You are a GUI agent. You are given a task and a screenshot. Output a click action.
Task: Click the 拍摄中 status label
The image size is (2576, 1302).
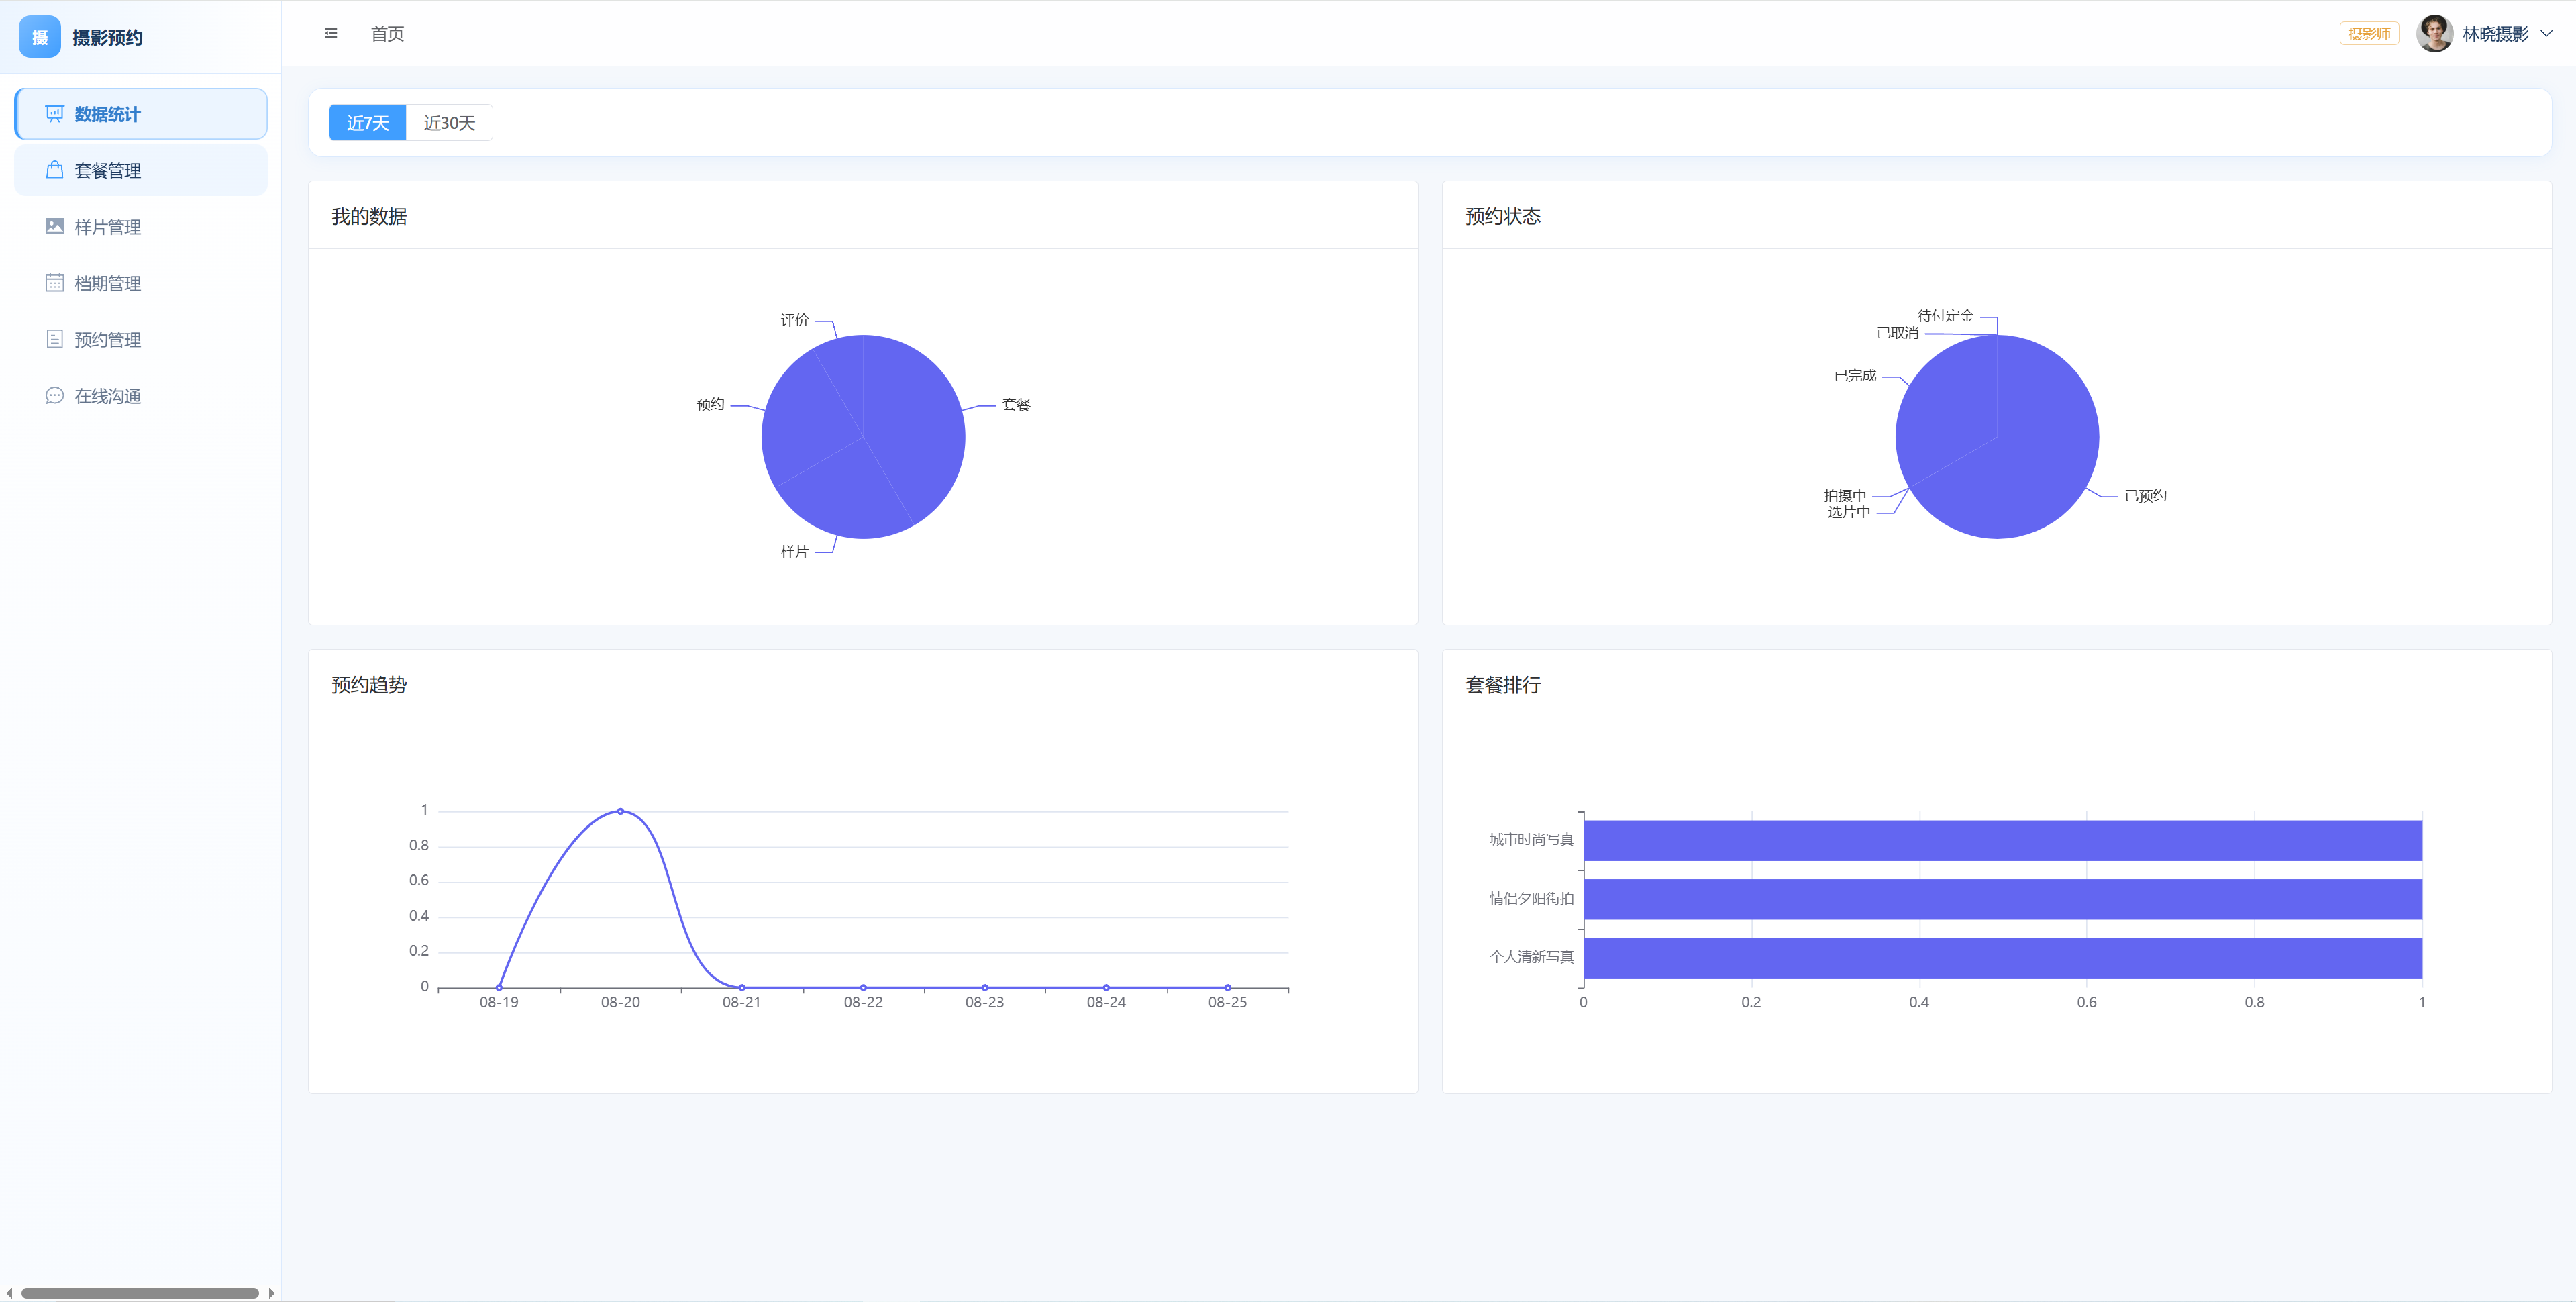(x=1845, y=496)
